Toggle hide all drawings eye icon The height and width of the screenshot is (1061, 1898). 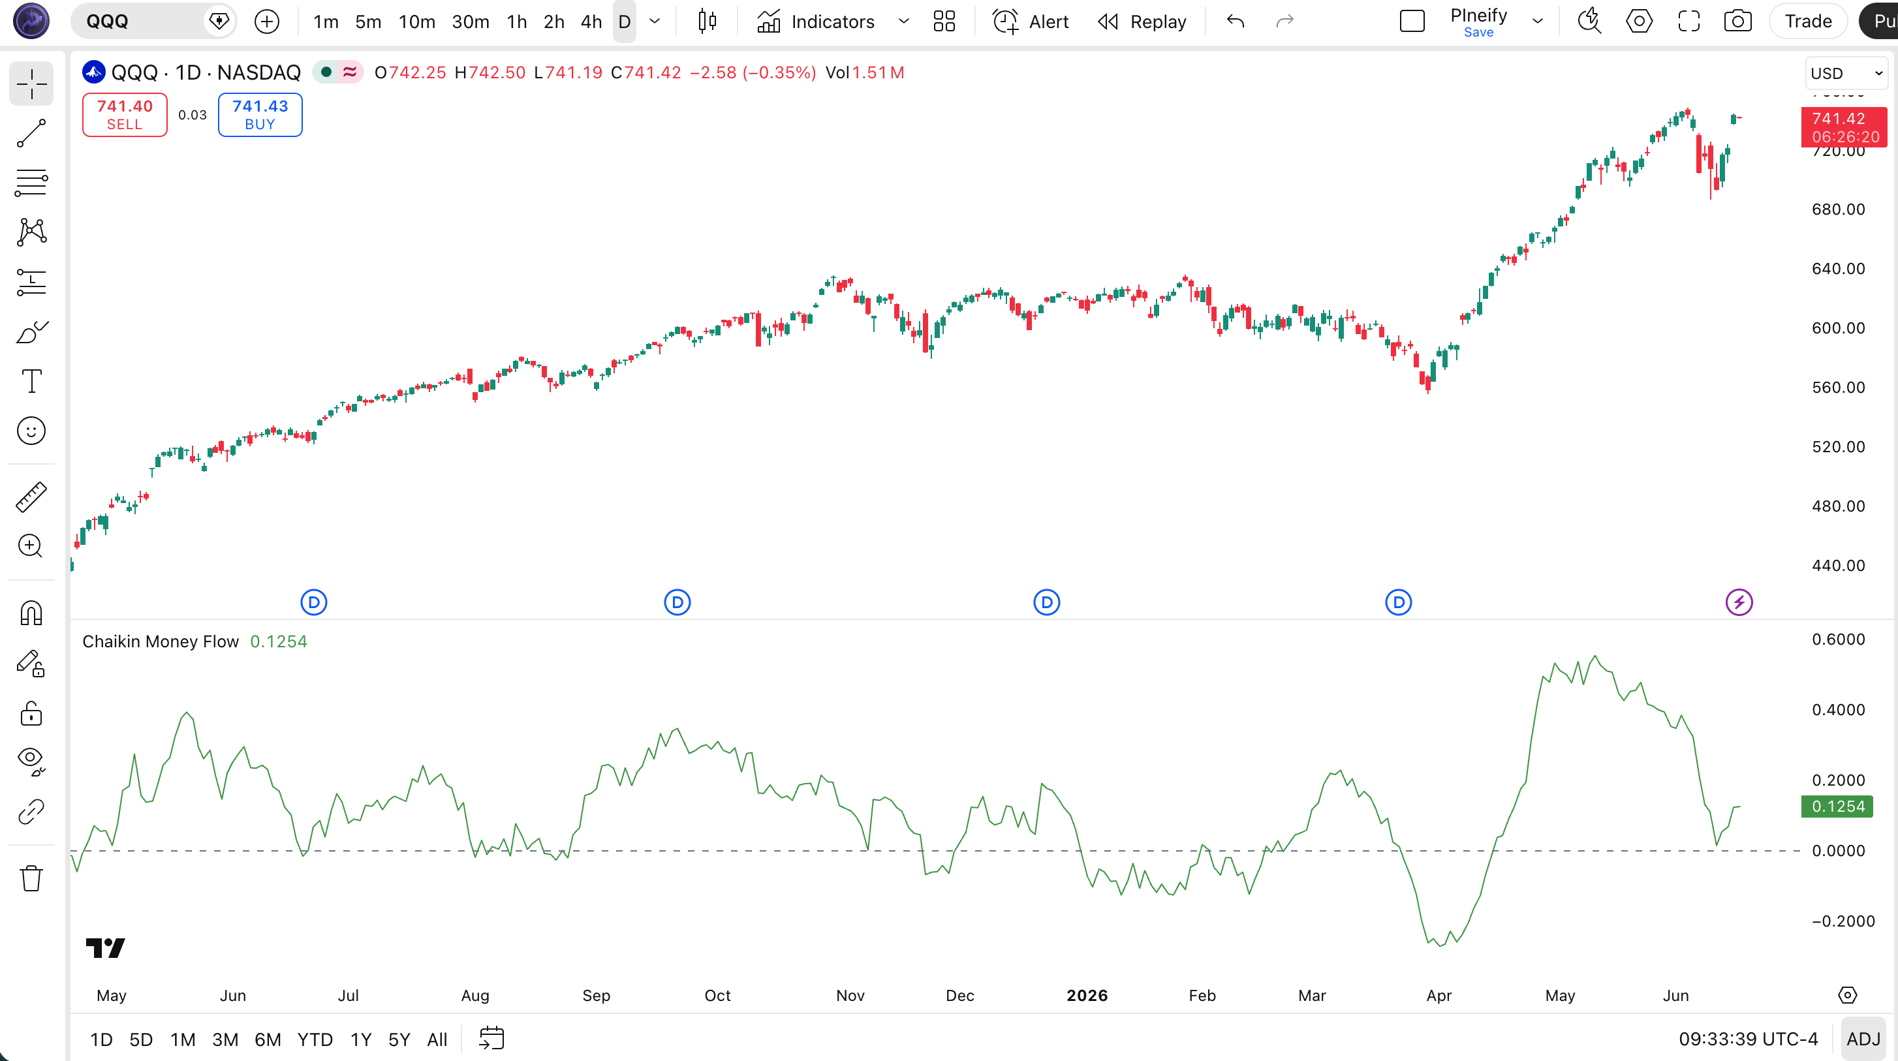click(31, 762)
